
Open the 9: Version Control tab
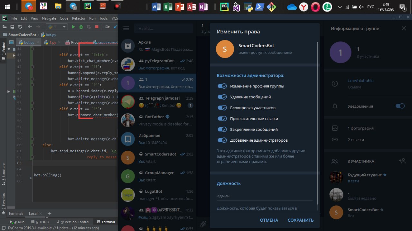(x=73, y=222)
